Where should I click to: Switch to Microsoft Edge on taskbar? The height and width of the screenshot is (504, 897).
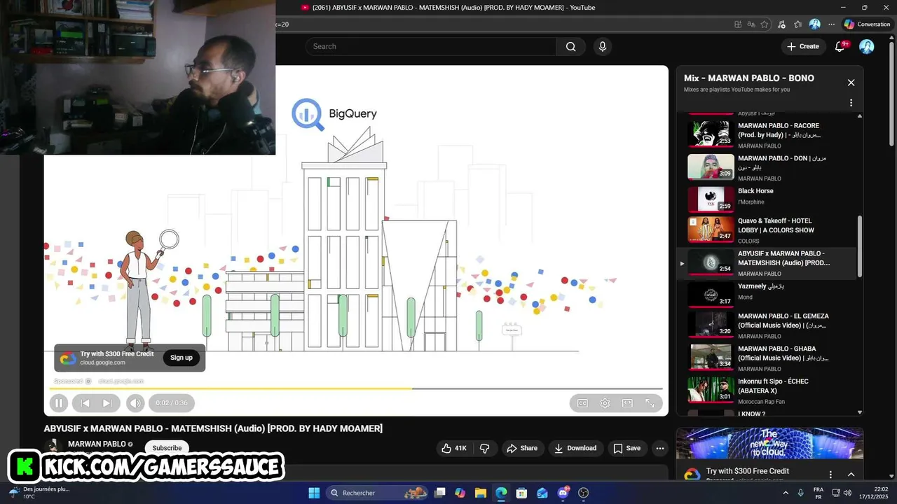coord(501,493)
